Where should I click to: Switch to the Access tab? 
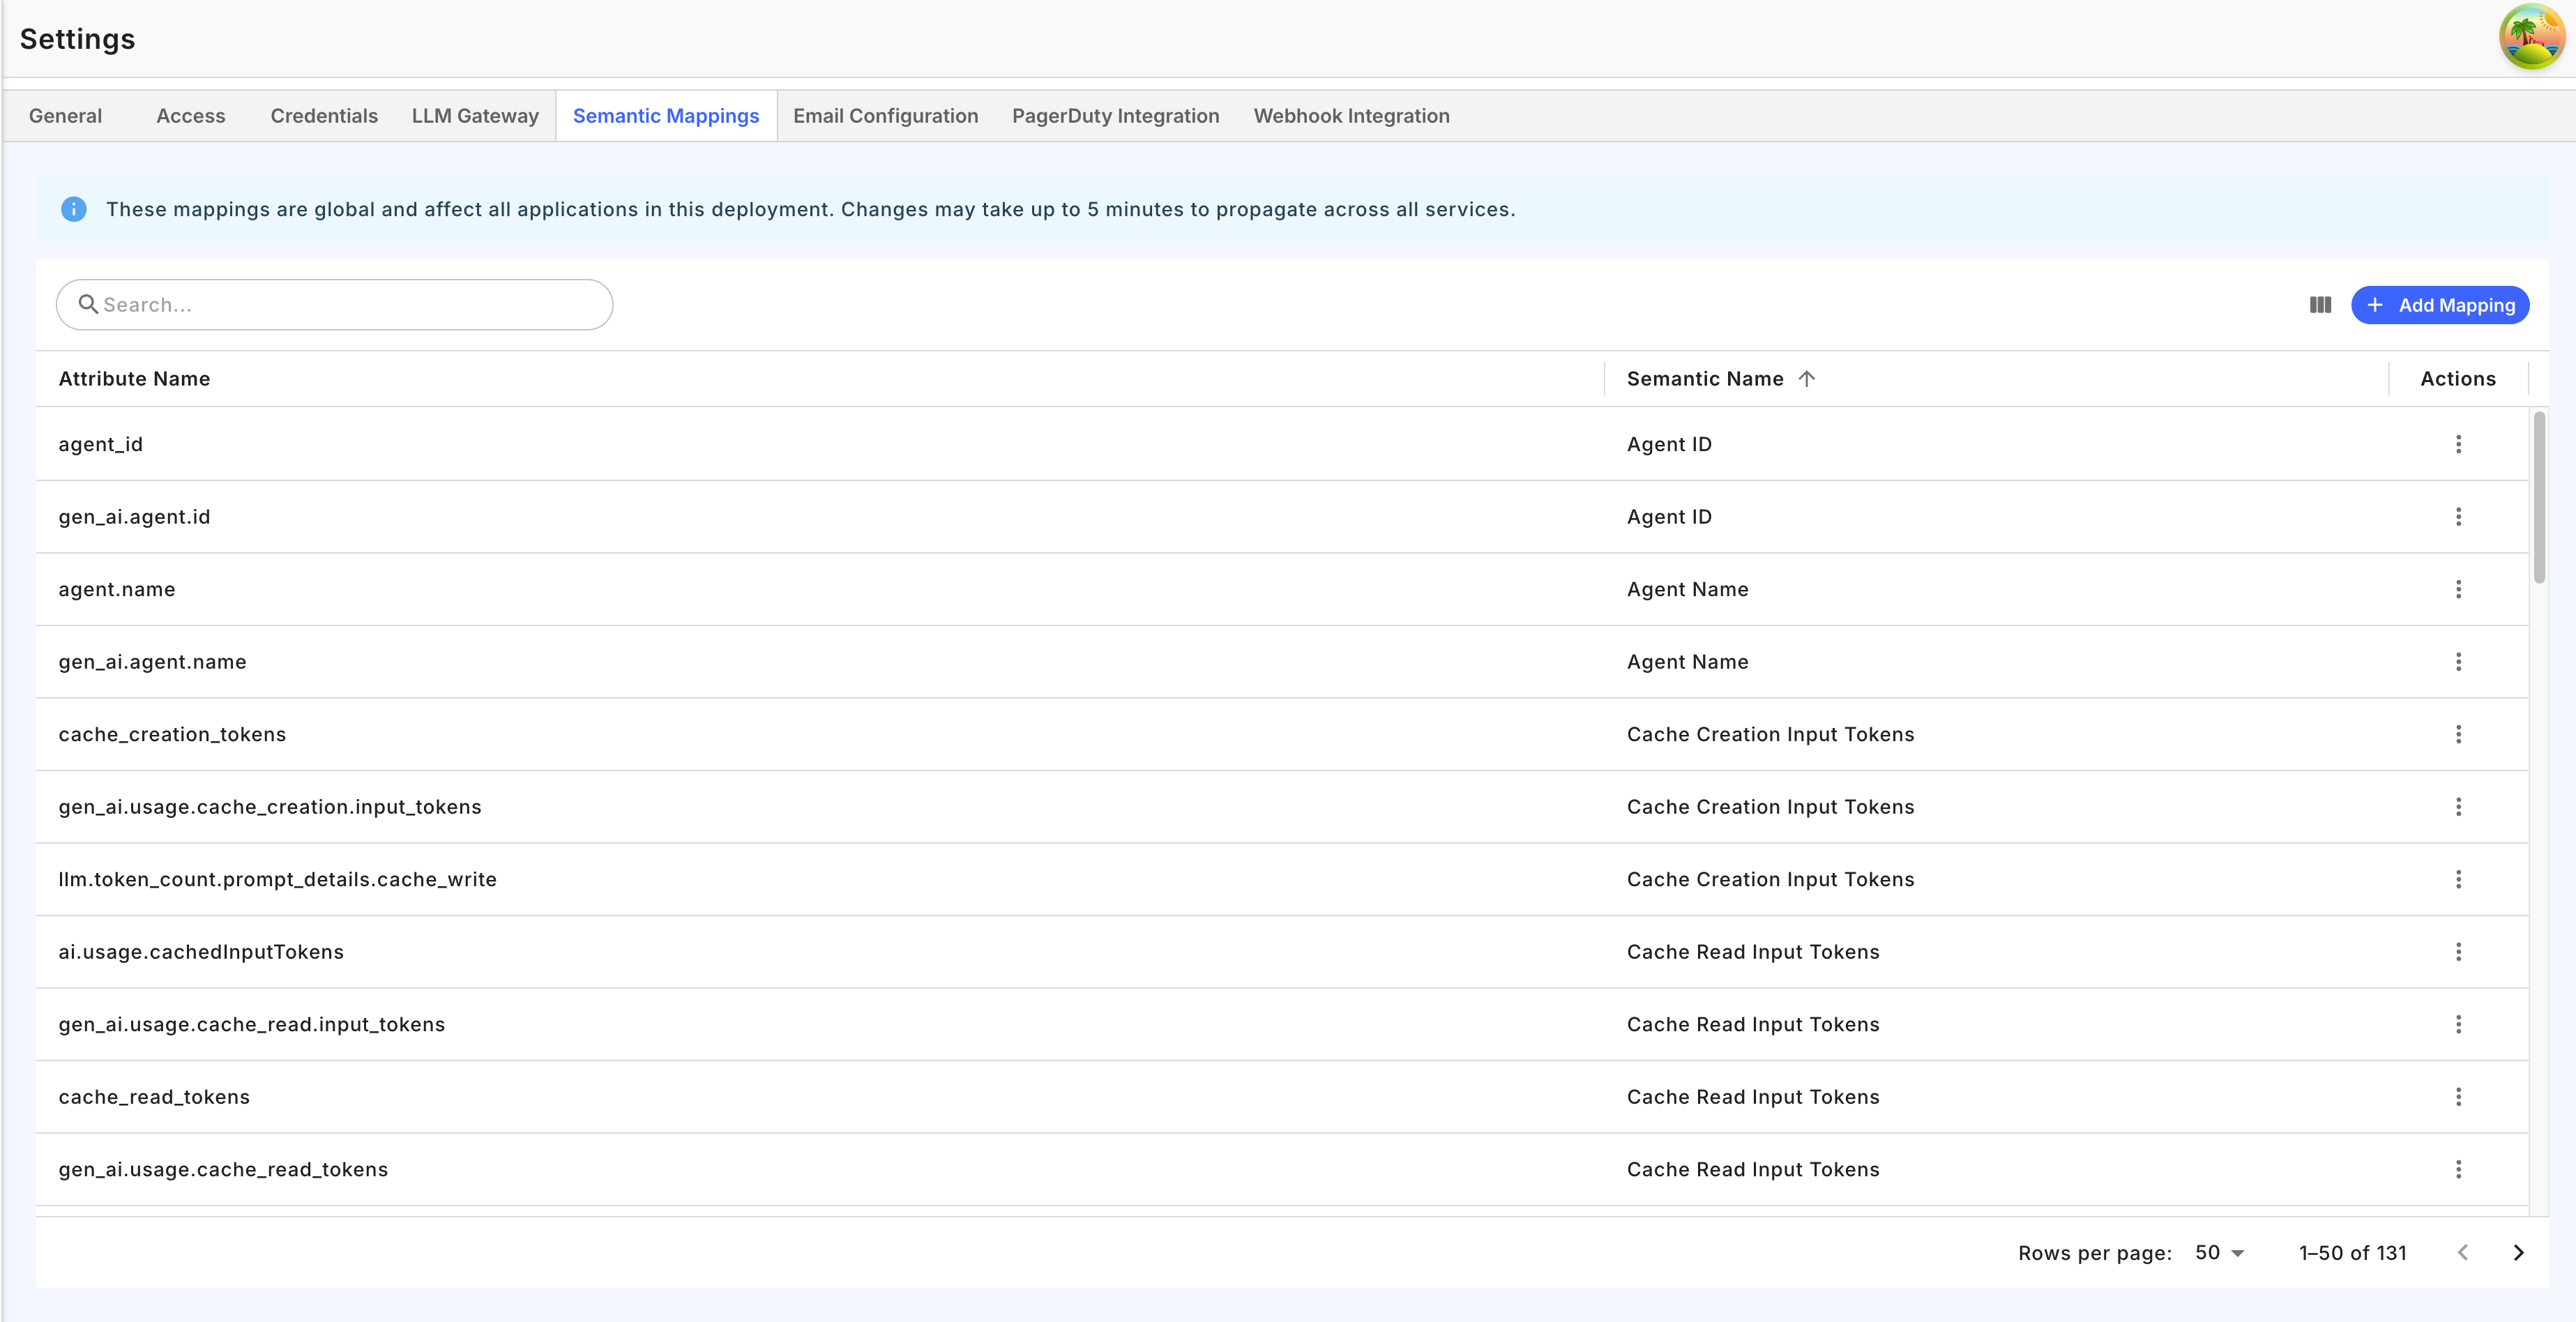(x=190, y=116)
